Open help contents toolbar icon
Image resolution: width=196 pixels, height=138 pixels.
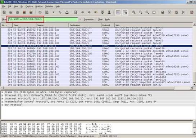pos(192,12)
